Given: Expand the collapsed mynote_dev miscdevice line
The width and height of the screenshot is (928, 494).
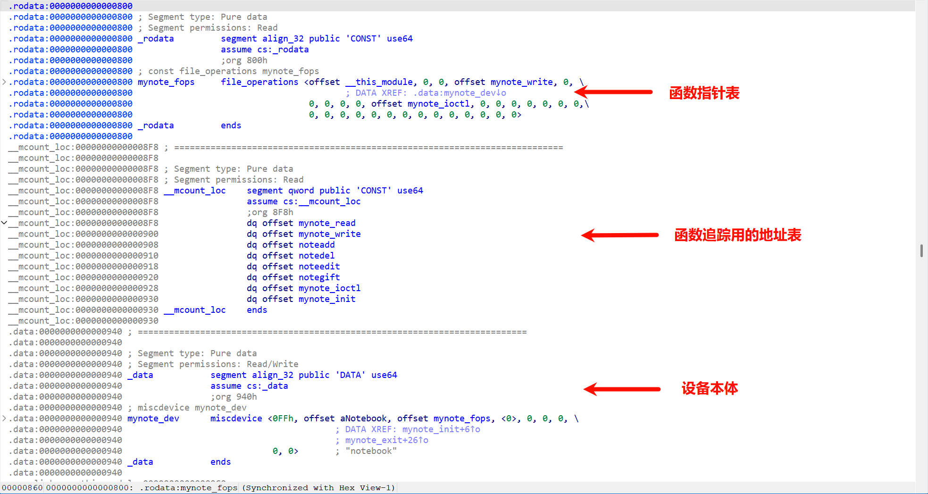Looking at the screenshot, I should pyautogui.click(x=4, y=419).
